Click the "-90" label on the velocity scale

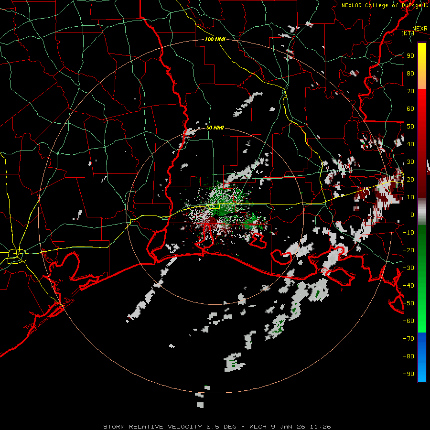(x=408, y=374)
